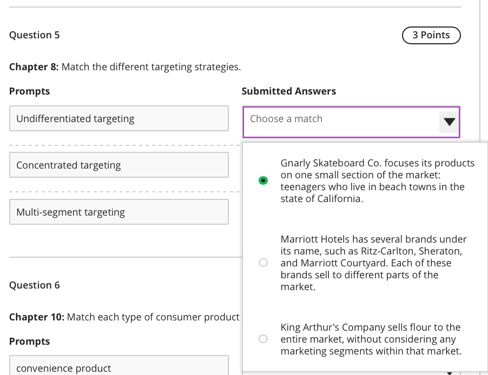488x375 pixels.
Task: Click the Question 6 heading
Action: [x=35, y=285]
